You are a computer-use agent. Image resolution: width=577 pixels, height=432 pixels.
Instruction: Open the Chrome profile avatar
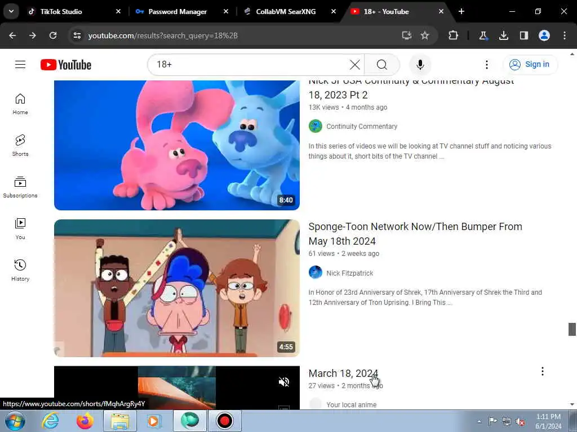[x=544, y=35]
